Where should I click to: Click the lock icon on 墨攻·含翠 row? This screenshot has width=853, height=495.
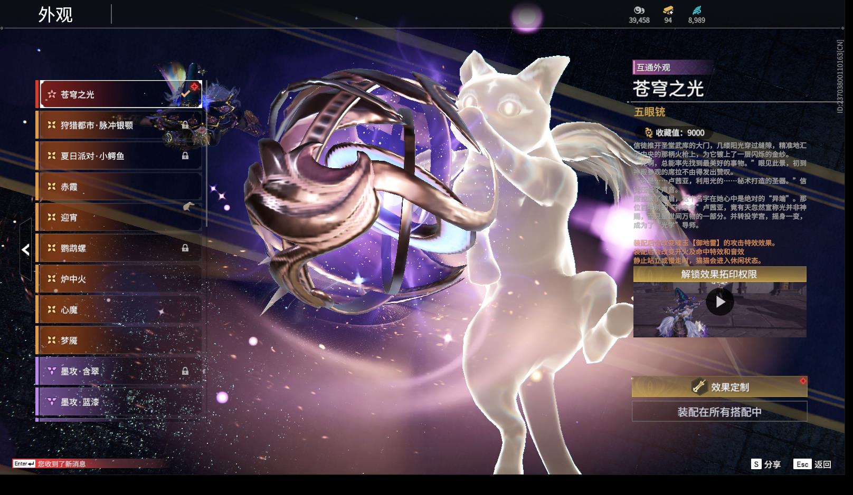pyautogui.click(x=185, y=371)
